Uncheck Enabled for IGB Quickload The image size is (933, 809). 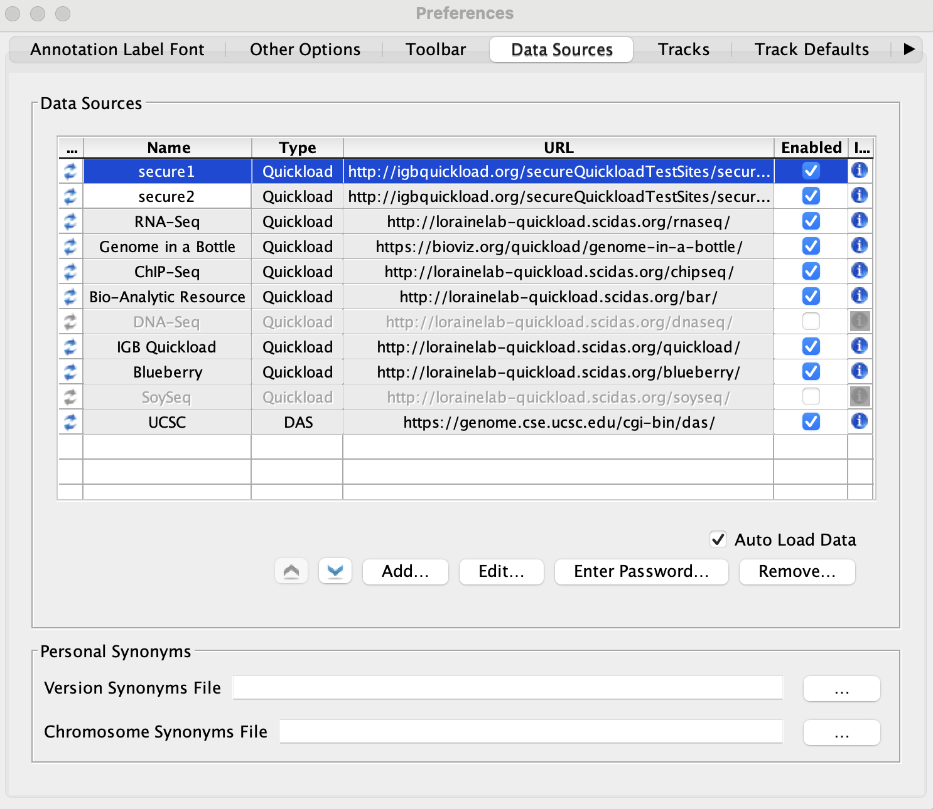[811, 346]
